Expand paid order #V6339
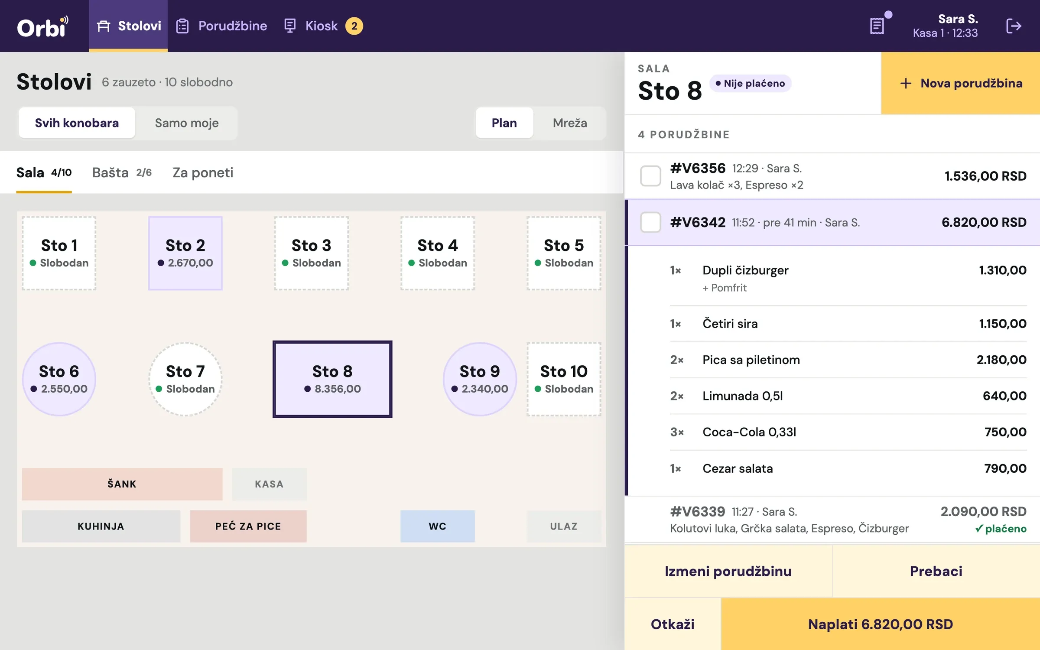The width and height of the screenshot is (1040, 650). [832, 519]
